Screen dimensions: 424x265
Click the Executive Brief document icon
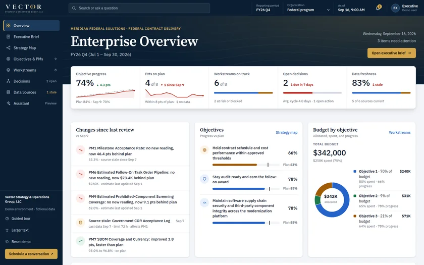[9, 36]
